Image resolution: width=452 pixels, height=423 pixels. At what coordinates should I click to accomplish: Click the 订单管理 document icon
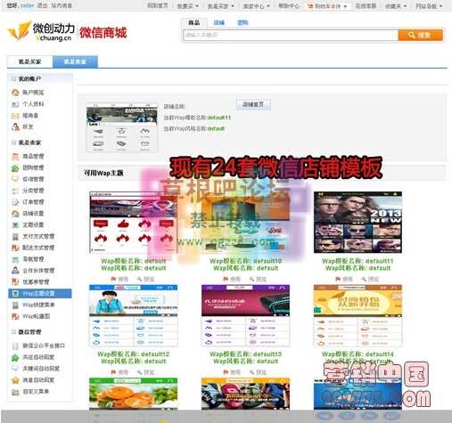(15, 202)
